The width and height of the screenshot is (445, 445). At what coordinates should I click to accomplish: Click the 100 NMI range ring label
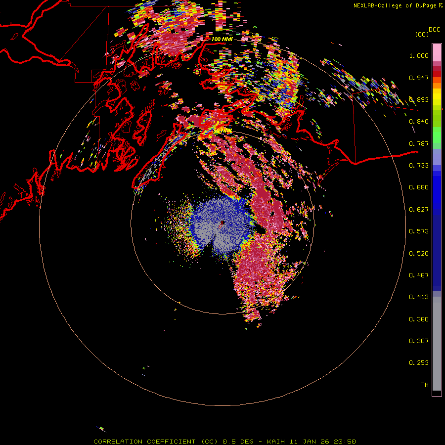(222, 39)
